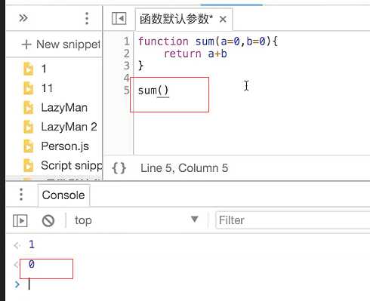Select the 函数默认参数 tab
Screen dimensions: 370x301
coord(176,20)
